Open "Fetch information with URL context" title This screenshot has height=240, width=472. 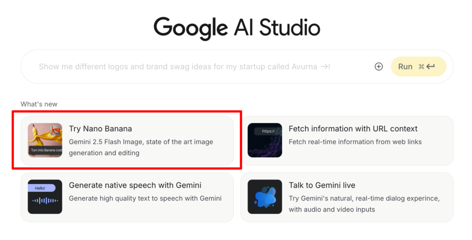pos(353,129)
